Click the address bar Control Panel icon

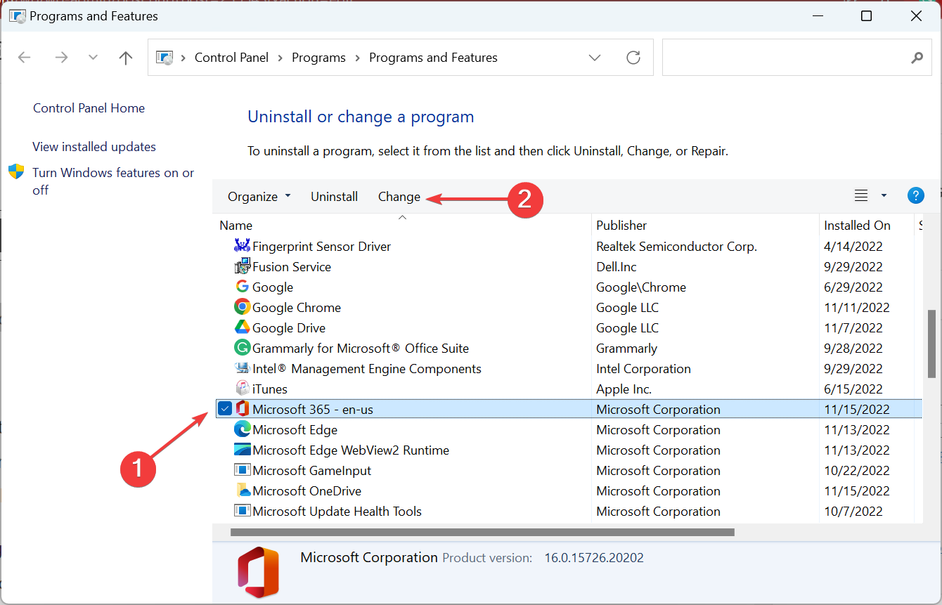point(164,58)
